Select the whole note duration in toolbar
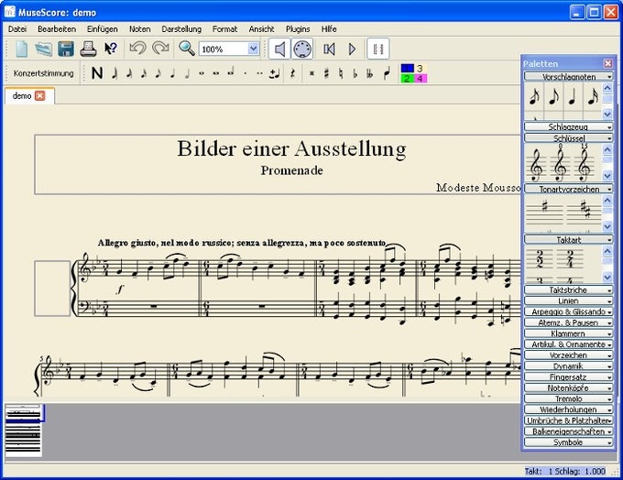 coord(202,73)
